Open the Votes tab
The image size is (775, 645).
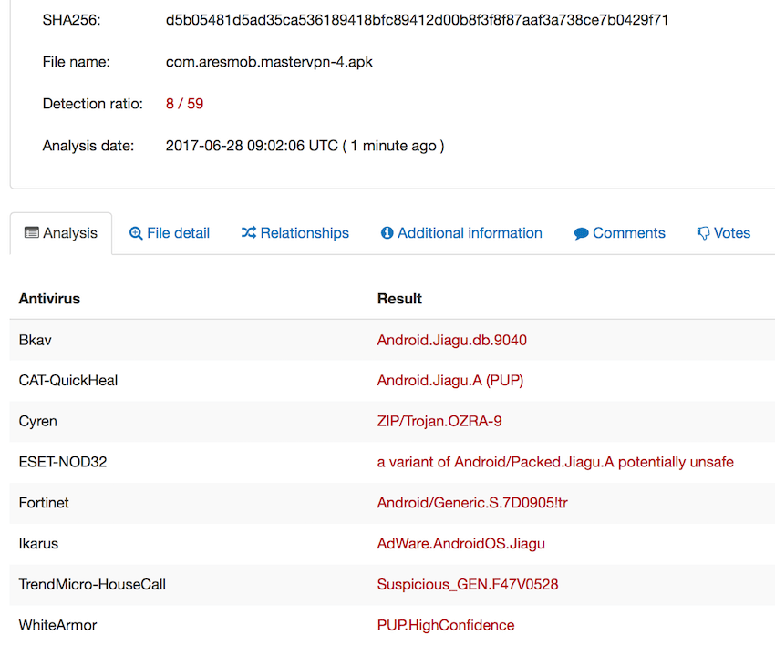(x=724, y=233)
